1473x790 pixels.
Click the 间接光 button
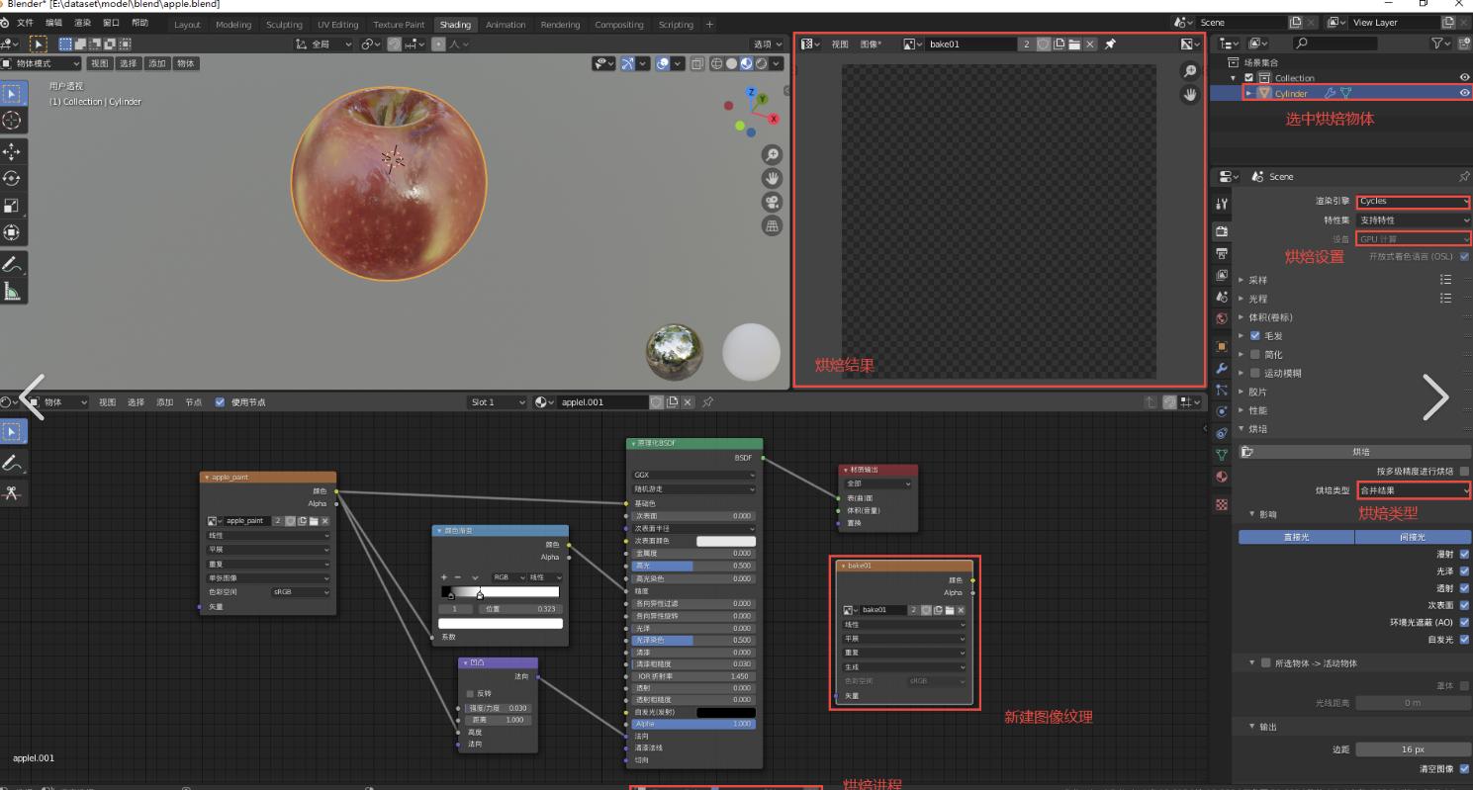point(1412,537)
